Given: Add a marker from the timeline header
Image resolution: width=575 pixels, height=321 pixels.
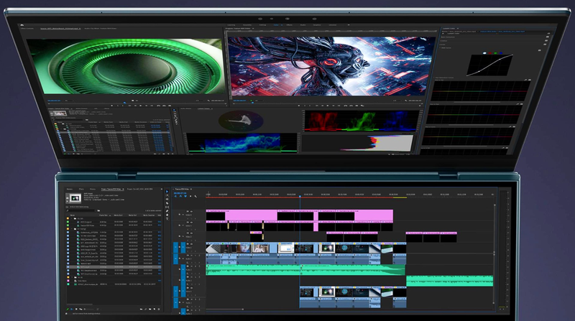Looking at the screenshot, I should (190, 196).
